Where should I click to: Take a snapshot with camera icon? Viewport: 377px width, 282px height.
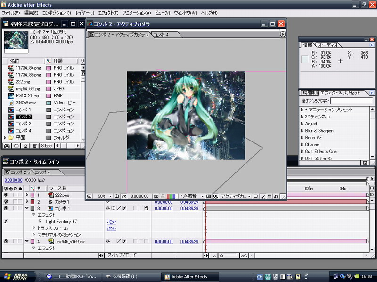pyautogui.click(x=156, y=196)
